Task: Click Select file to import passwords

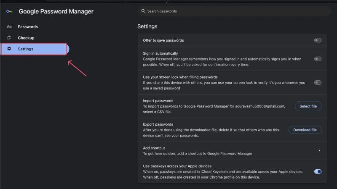Action: coord(308,106)
